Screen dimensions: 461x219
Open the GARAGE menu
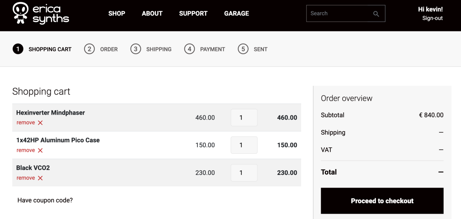(237, 13)
